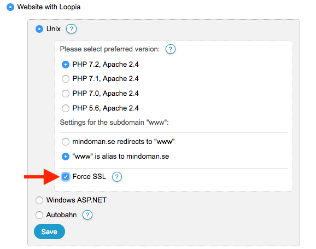Screen dimensions: 316x249
Task: Select the Autobahn radio option
Action: click(39, 215)
